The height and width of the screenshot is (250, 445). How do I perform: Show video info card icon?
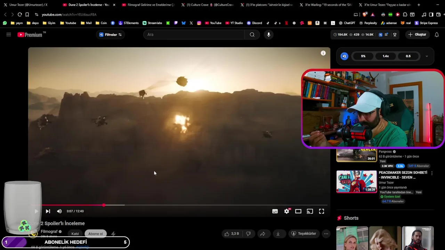pos(323,53)
